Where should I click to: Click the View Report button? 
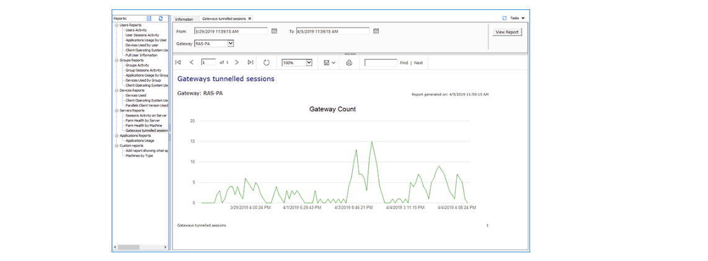[507, 32]
